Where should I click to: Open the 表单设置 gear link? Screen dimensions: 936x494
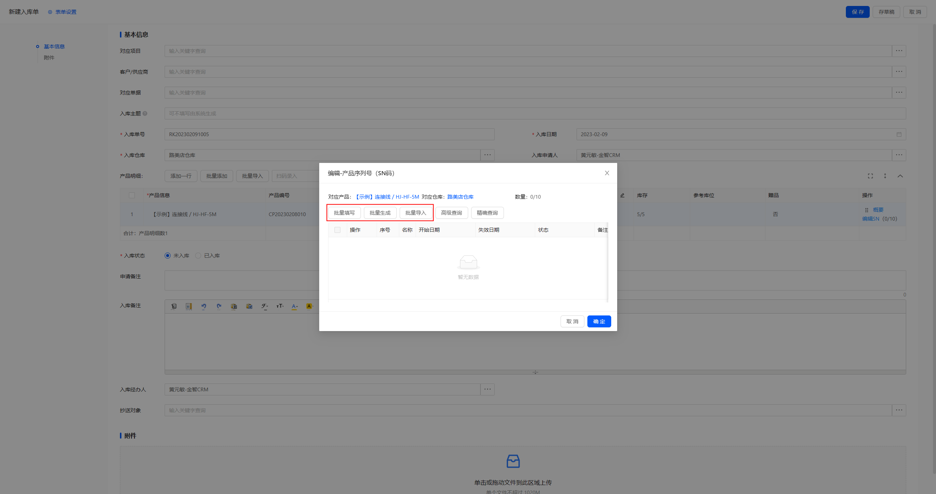[x=62, y=12]
